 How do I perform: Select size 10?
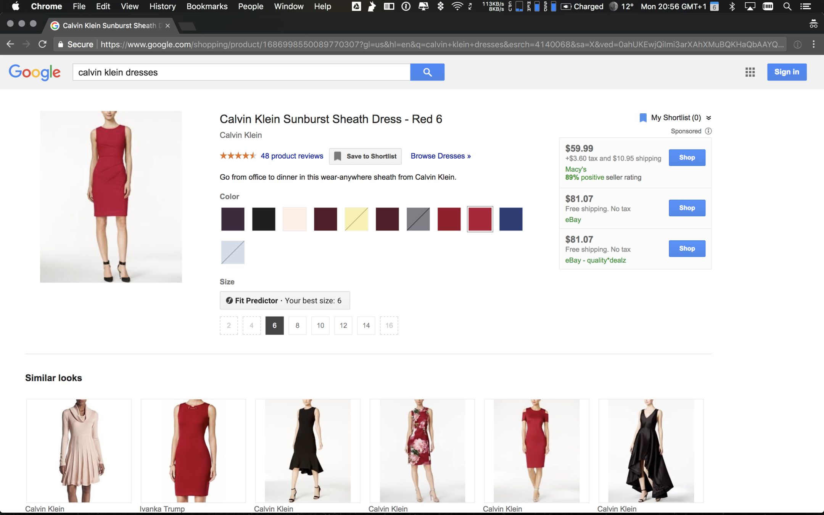[320, 325]
